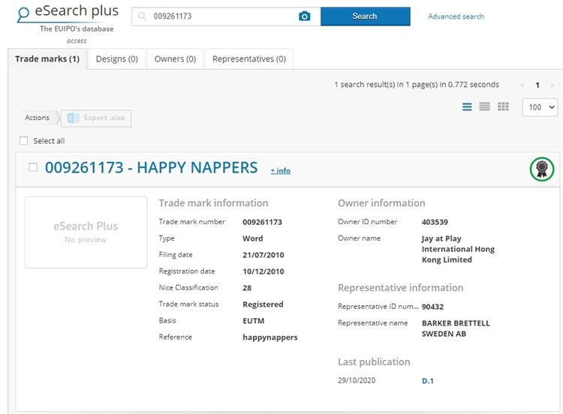
Task: Click the Export .xlsx button
Action: coord(96,118)
